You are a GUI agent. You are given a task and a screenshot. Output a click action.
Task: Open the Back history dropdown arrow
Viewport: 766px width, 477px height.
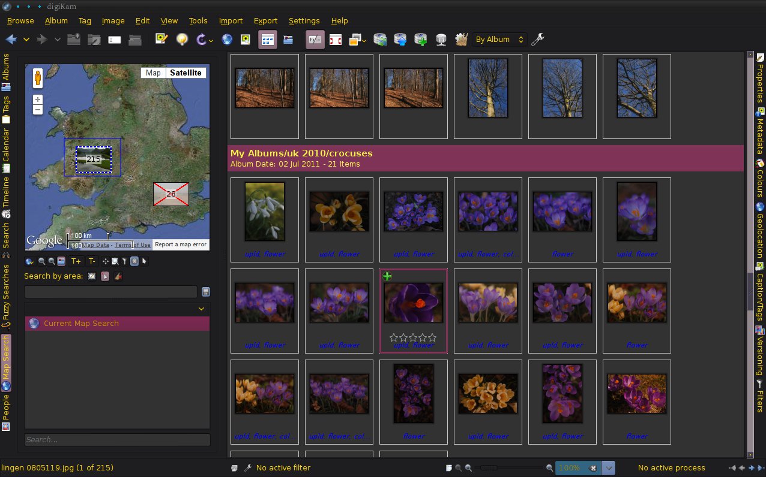[x=26, y=40]
